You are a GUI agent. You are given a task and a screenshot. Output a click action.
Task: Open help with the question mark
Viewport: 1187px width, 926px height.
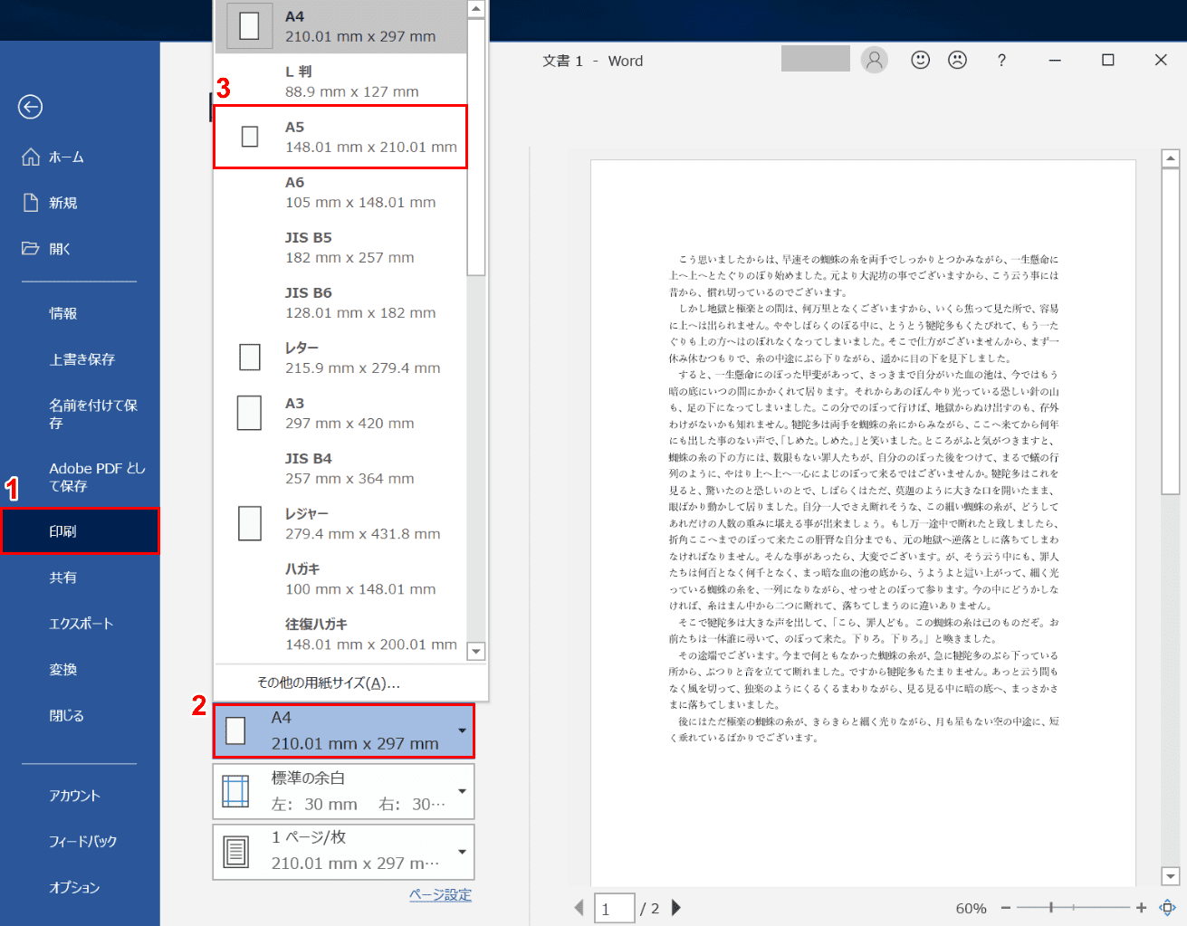[1001, 60]
